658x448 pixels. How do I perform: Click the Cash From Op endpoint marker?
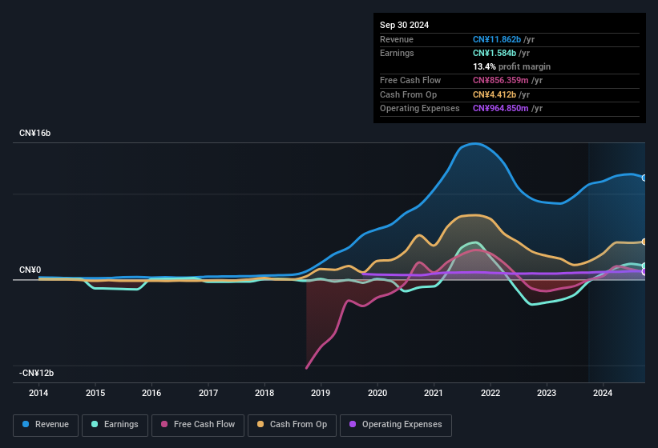pos(644,242)
